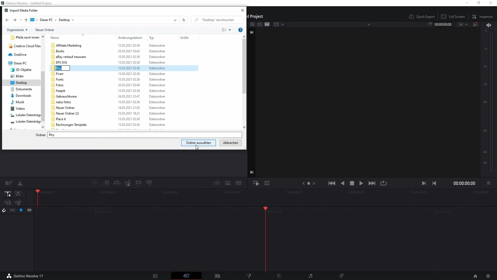Mute audio with the speaker icon
The width and height of the screenshot is (497, 280).
point(489,25)
